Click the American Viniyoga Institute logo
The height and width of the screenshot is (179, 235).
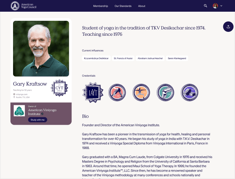coord(19,111)
